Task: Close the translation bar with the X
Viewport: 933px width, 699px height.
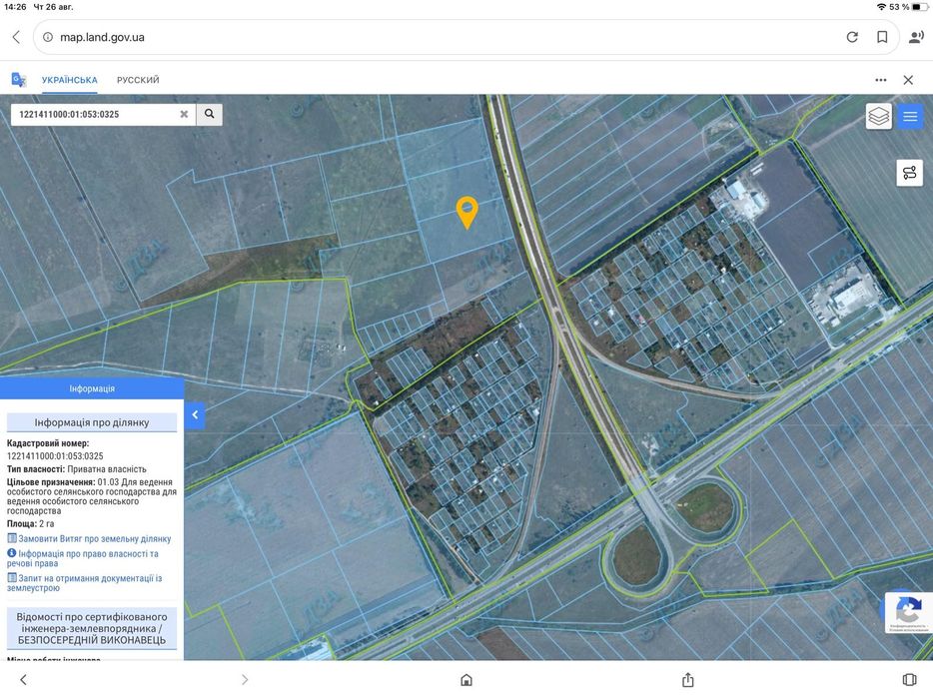Action: (x=908, y=80)
